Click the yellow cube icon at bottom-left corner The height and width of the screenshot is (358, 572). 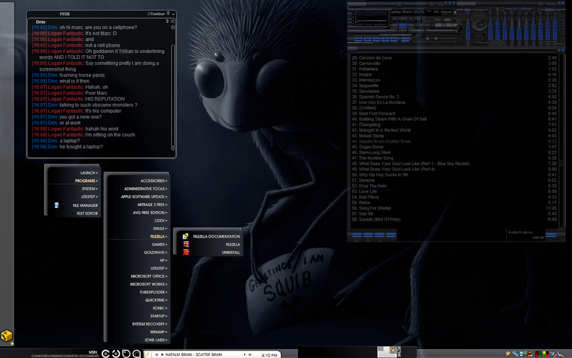pyautogui.click(x=7, y=337)
